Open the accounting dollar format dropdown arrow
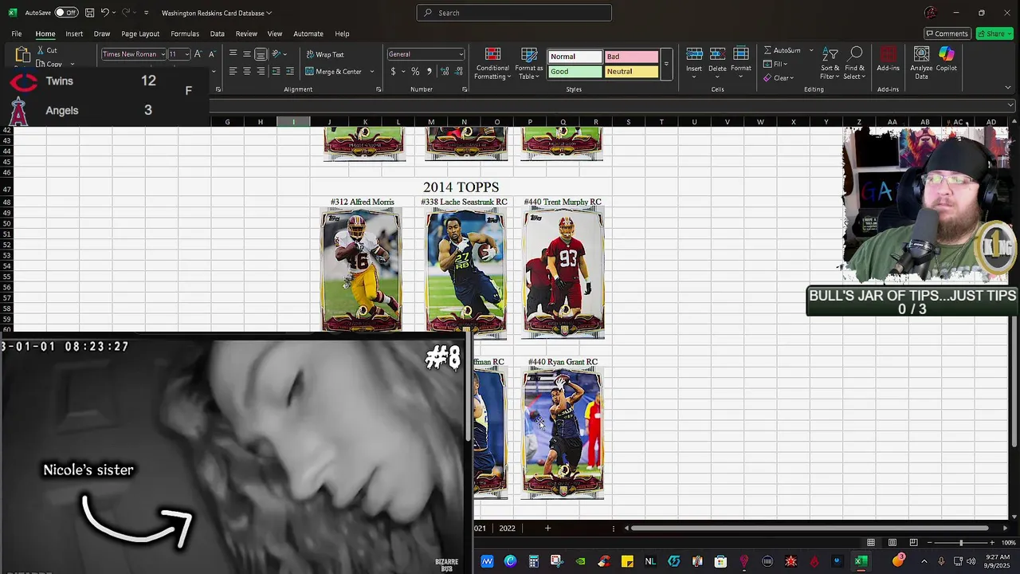 (402, 71)
